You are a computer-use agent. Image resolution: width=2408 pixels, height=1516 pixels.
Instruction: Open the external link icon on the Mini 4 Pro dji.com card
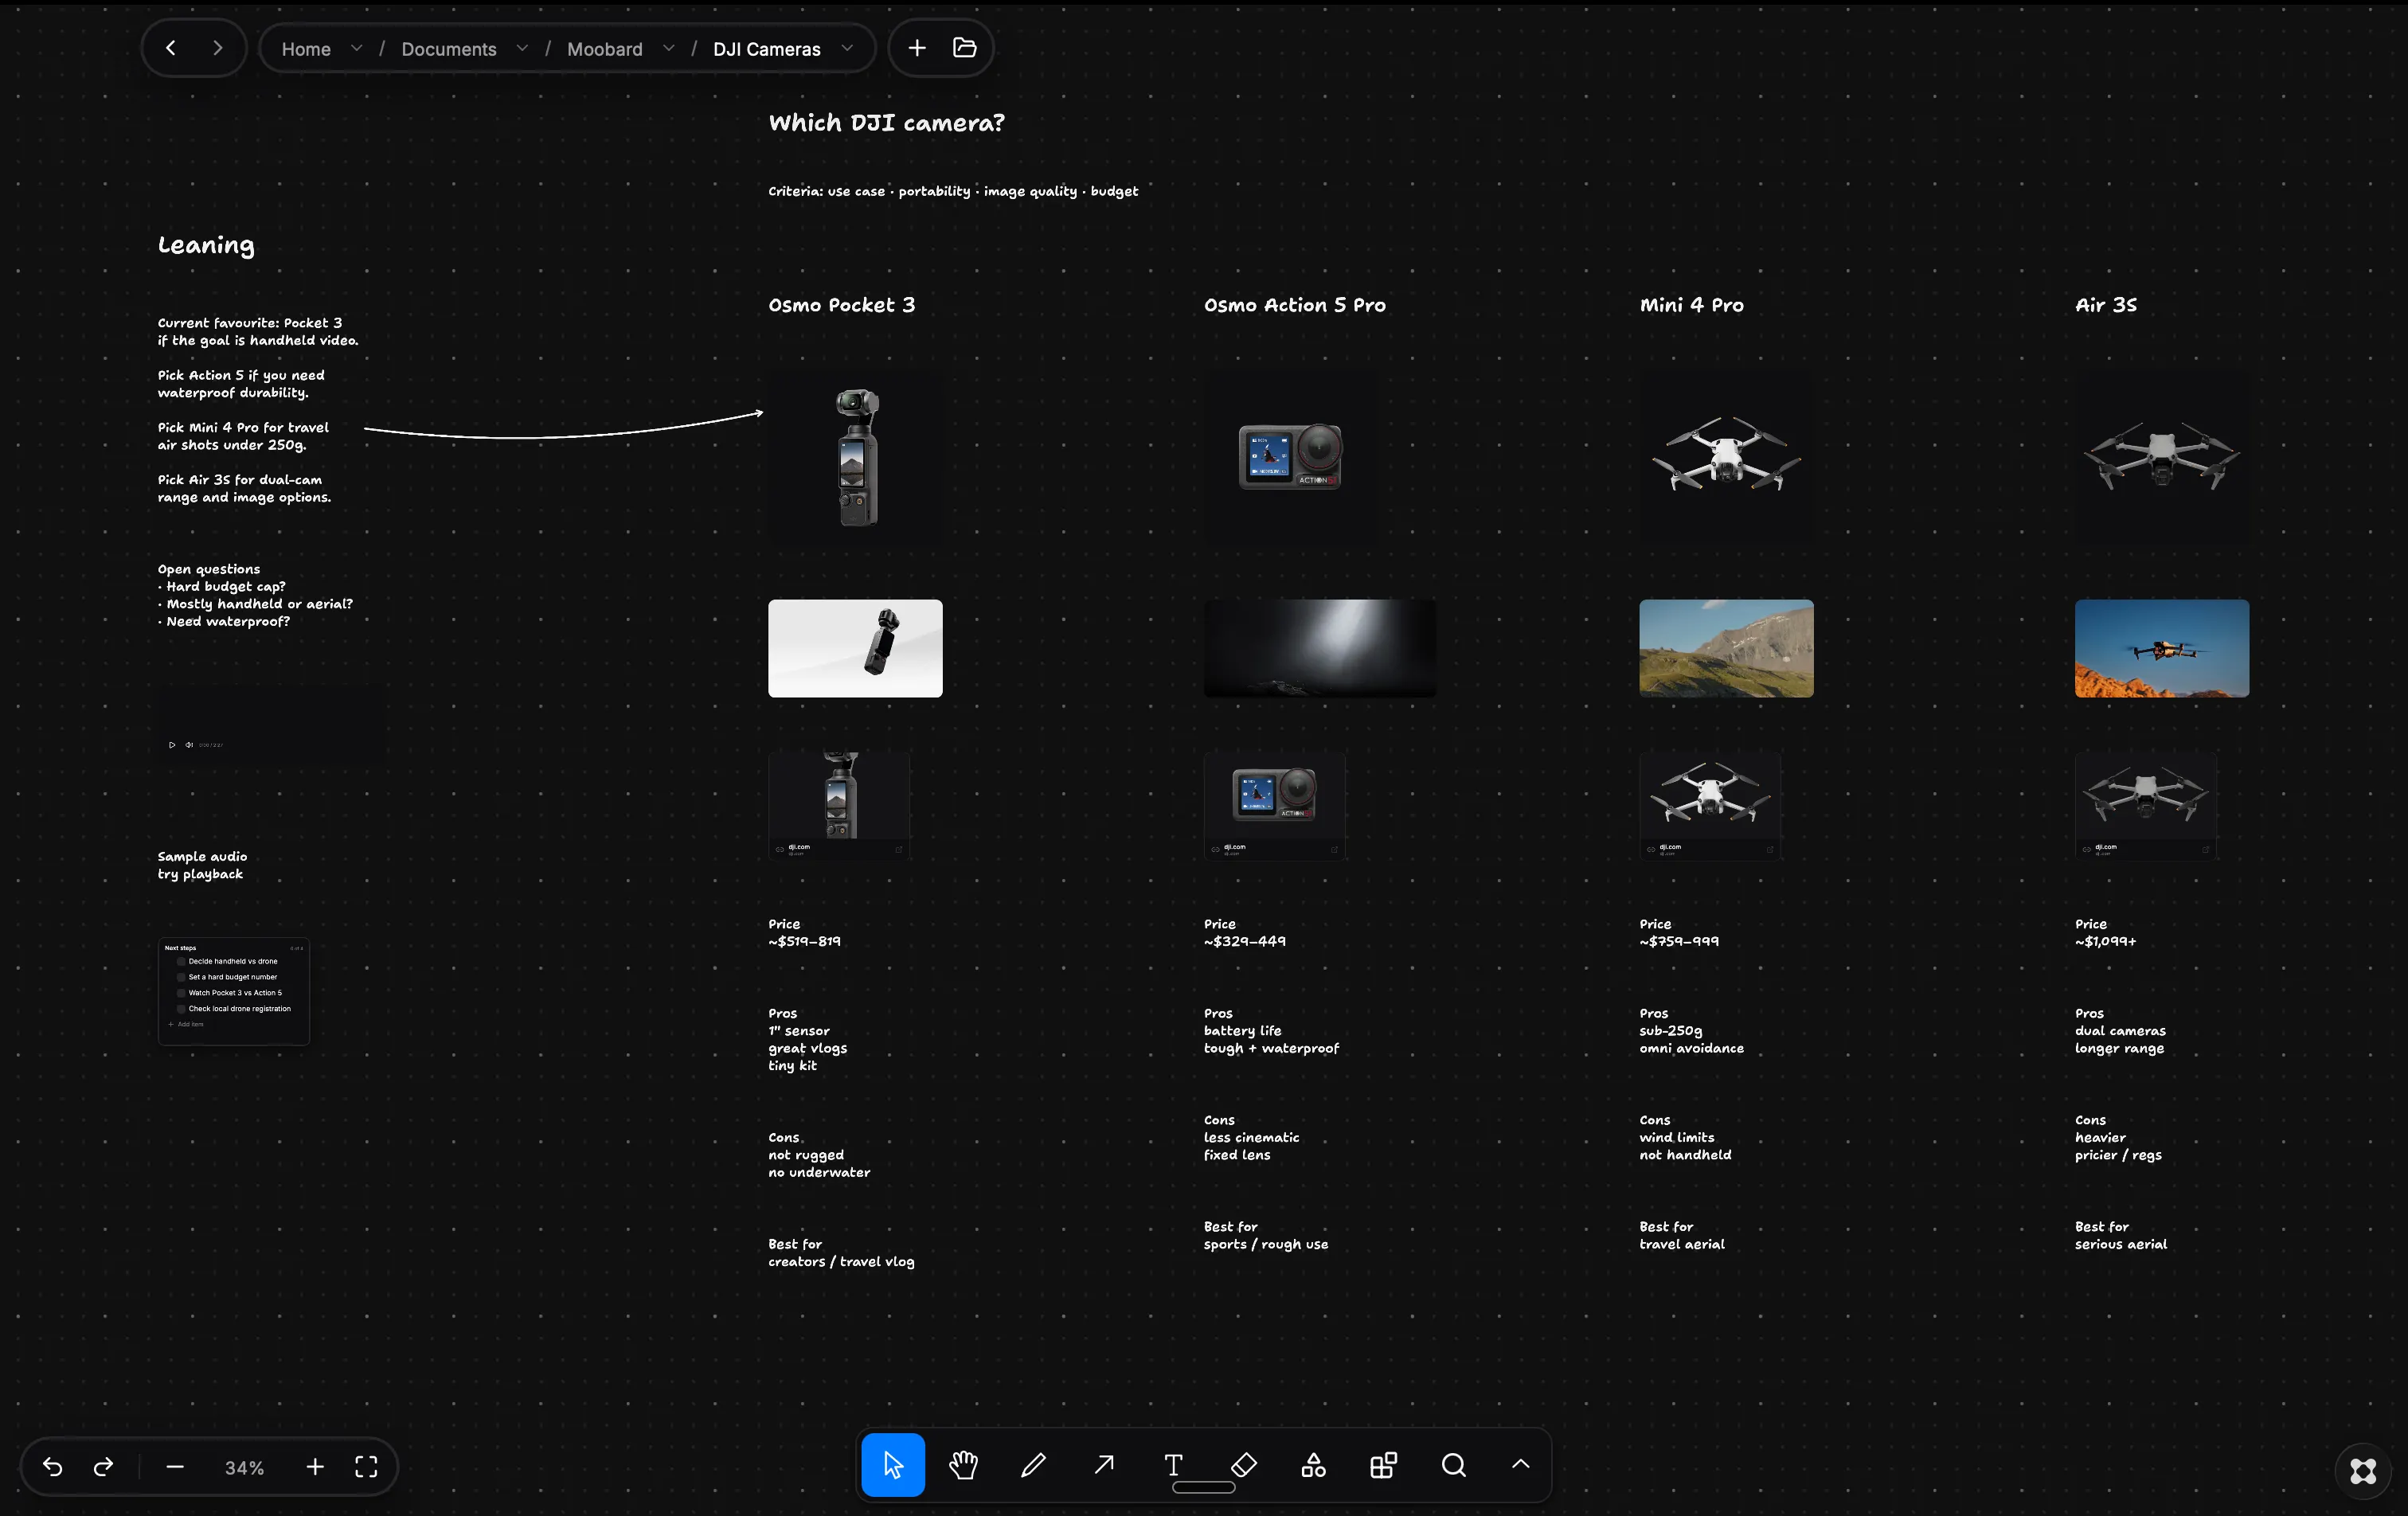tap(1770, 850)
